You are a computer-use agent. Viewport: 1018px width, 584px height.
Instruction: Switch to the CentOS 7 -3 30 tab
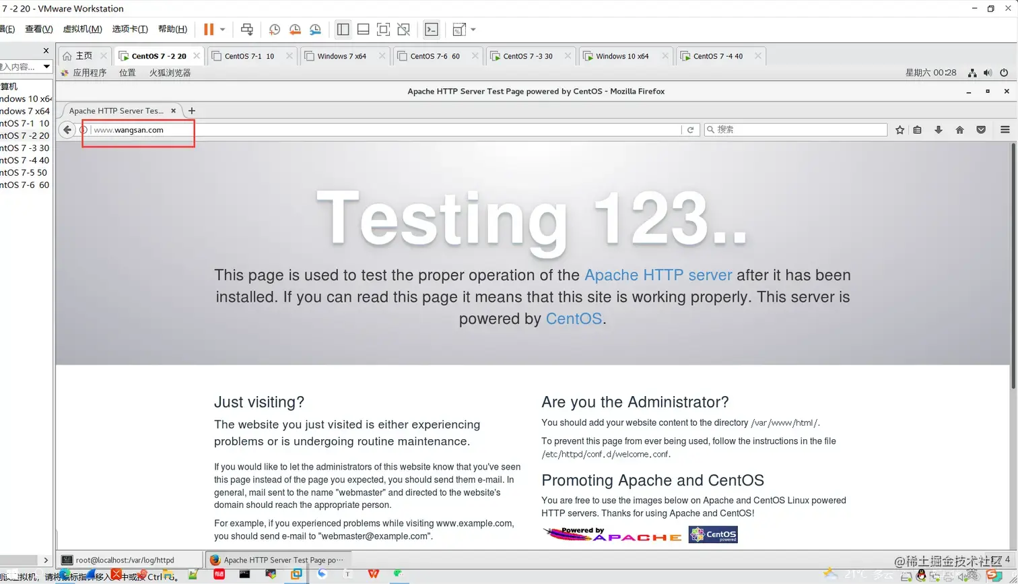tap(528, 56)
